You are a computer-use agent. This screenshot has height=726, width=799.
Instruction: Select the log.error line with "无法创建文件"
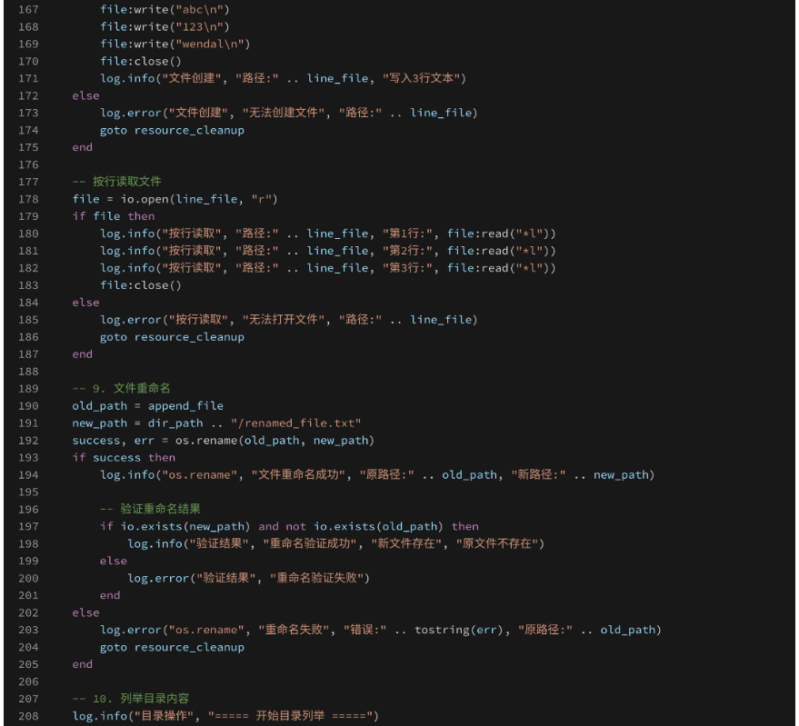click(x=288, y=113)
